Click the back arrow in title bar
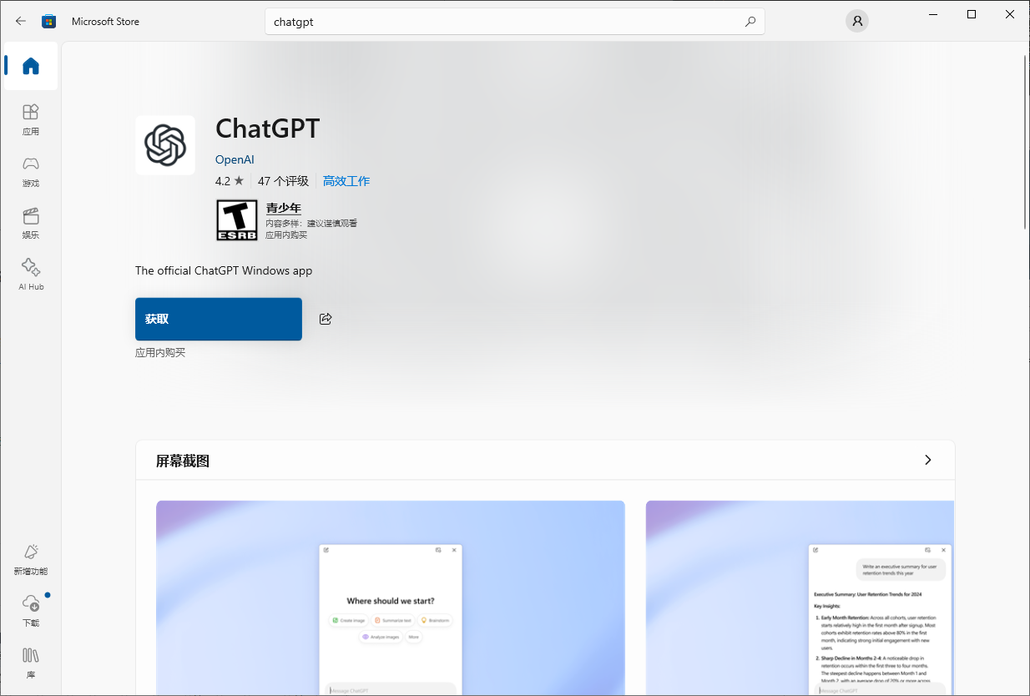The height and width of the screenshot is (696, 1030). pos(21,21)
